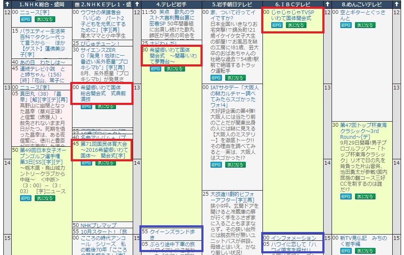The width and height of the screenshot is (404, 255).
Task: Click 気になる under じゃじゃじゃTVSP いわて国体開会式
Action: pos(296,25)
